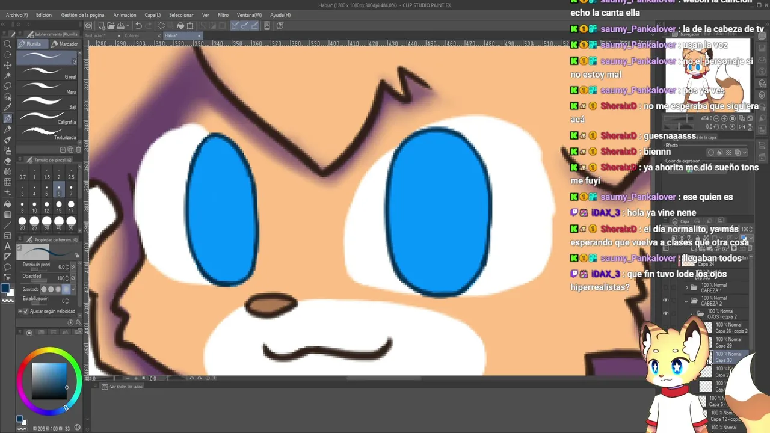Toggle the second snap icon in command bar
Viewport: 770px width, 433px height.
coord(245,26)
